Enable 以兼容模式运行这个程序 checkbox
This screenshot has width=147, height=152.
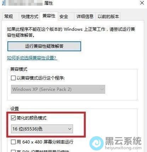13,78
